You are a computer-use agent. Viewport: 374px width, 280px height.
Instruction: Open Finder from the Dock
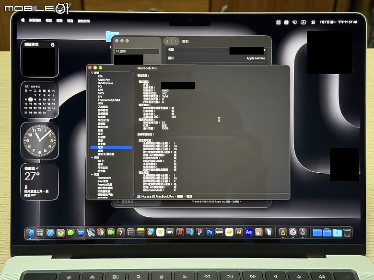click(x=30, y=233)
